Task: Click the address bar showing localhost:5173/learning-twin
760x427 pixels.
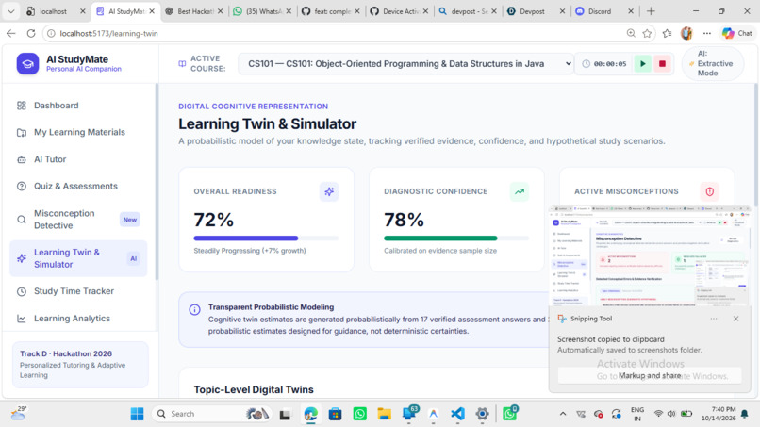Action: click(335, 33)
